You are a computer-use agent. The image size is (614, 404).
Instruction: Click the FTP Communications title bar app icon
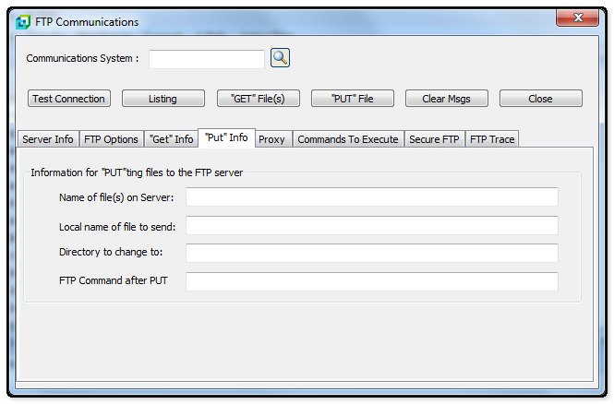(x=23, y=22)
